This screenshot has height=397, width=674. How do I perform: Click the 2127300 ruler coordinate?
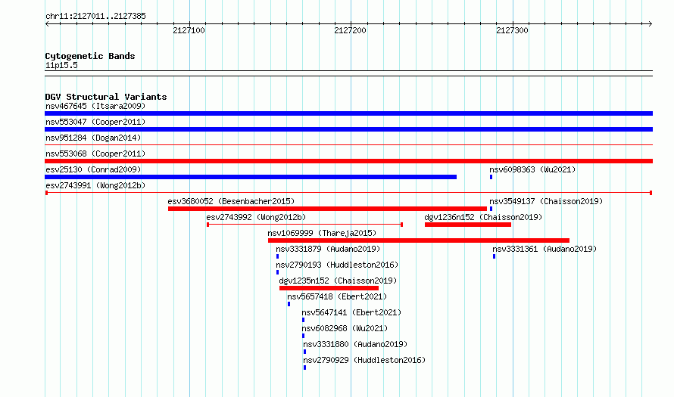coord(512,30)
